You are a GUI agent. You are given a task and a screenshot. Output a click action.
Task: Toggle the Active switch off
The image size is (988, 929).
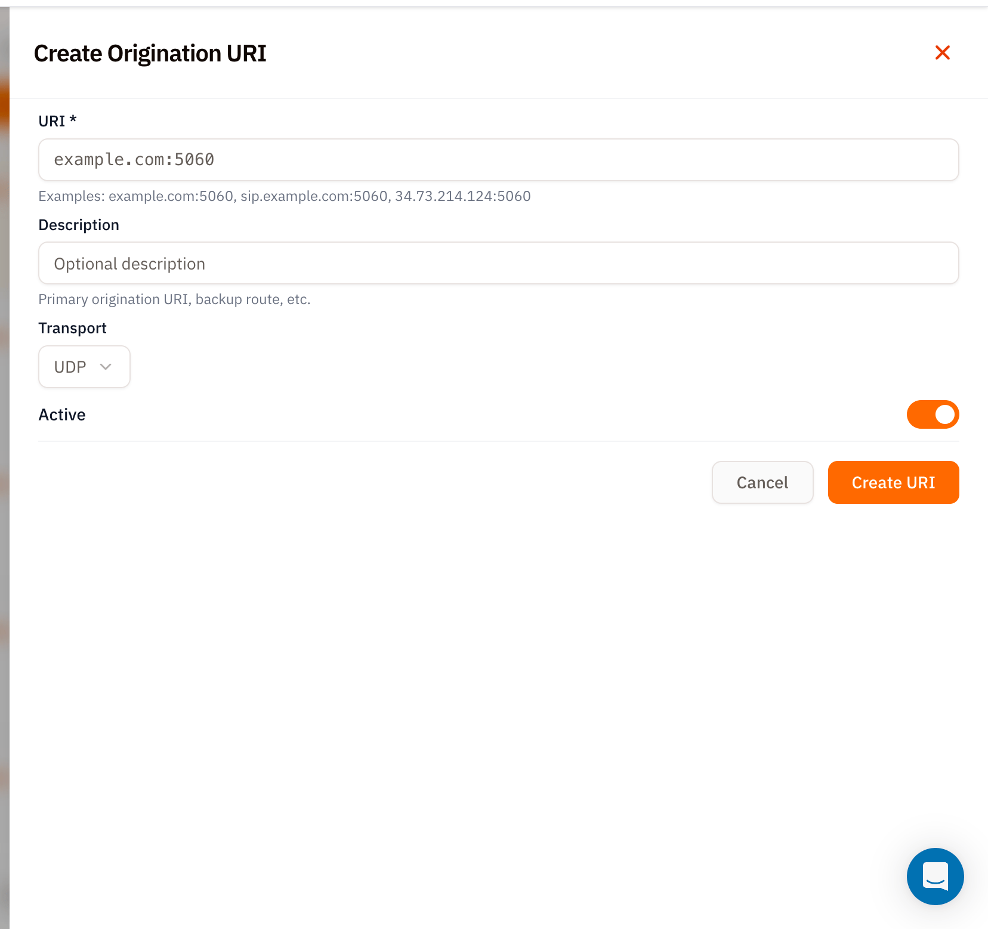[933, 414]
